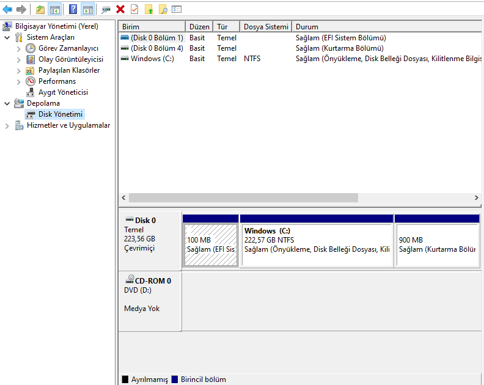Image resolution: width=484 pixels, height=385 pixels.
Task: Click the Performans gauge icon
Action: tap(31, 81)
